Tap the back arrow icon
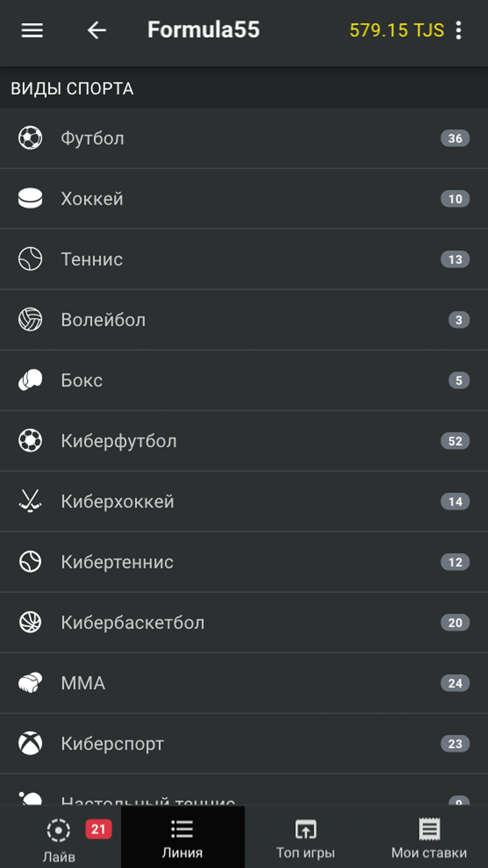 tap(97, 30)
